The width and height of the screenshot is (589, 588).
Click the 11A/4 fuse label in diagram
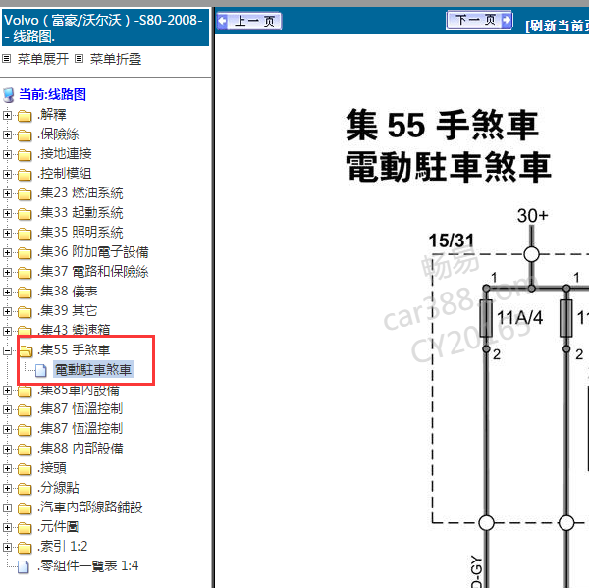(519, 318)
